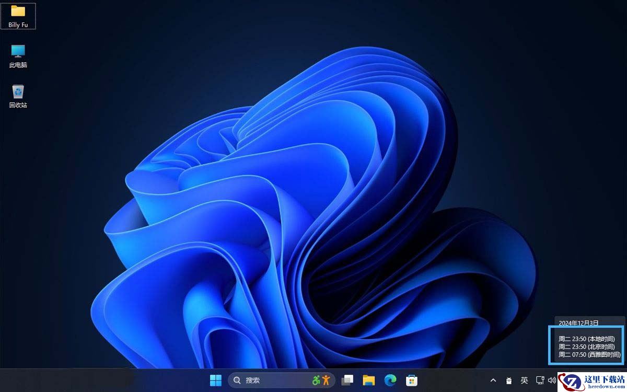The height and width of the screenshot is (392, 627).
Task: Click the volume speaker tray icon
Action: [552, 381]
